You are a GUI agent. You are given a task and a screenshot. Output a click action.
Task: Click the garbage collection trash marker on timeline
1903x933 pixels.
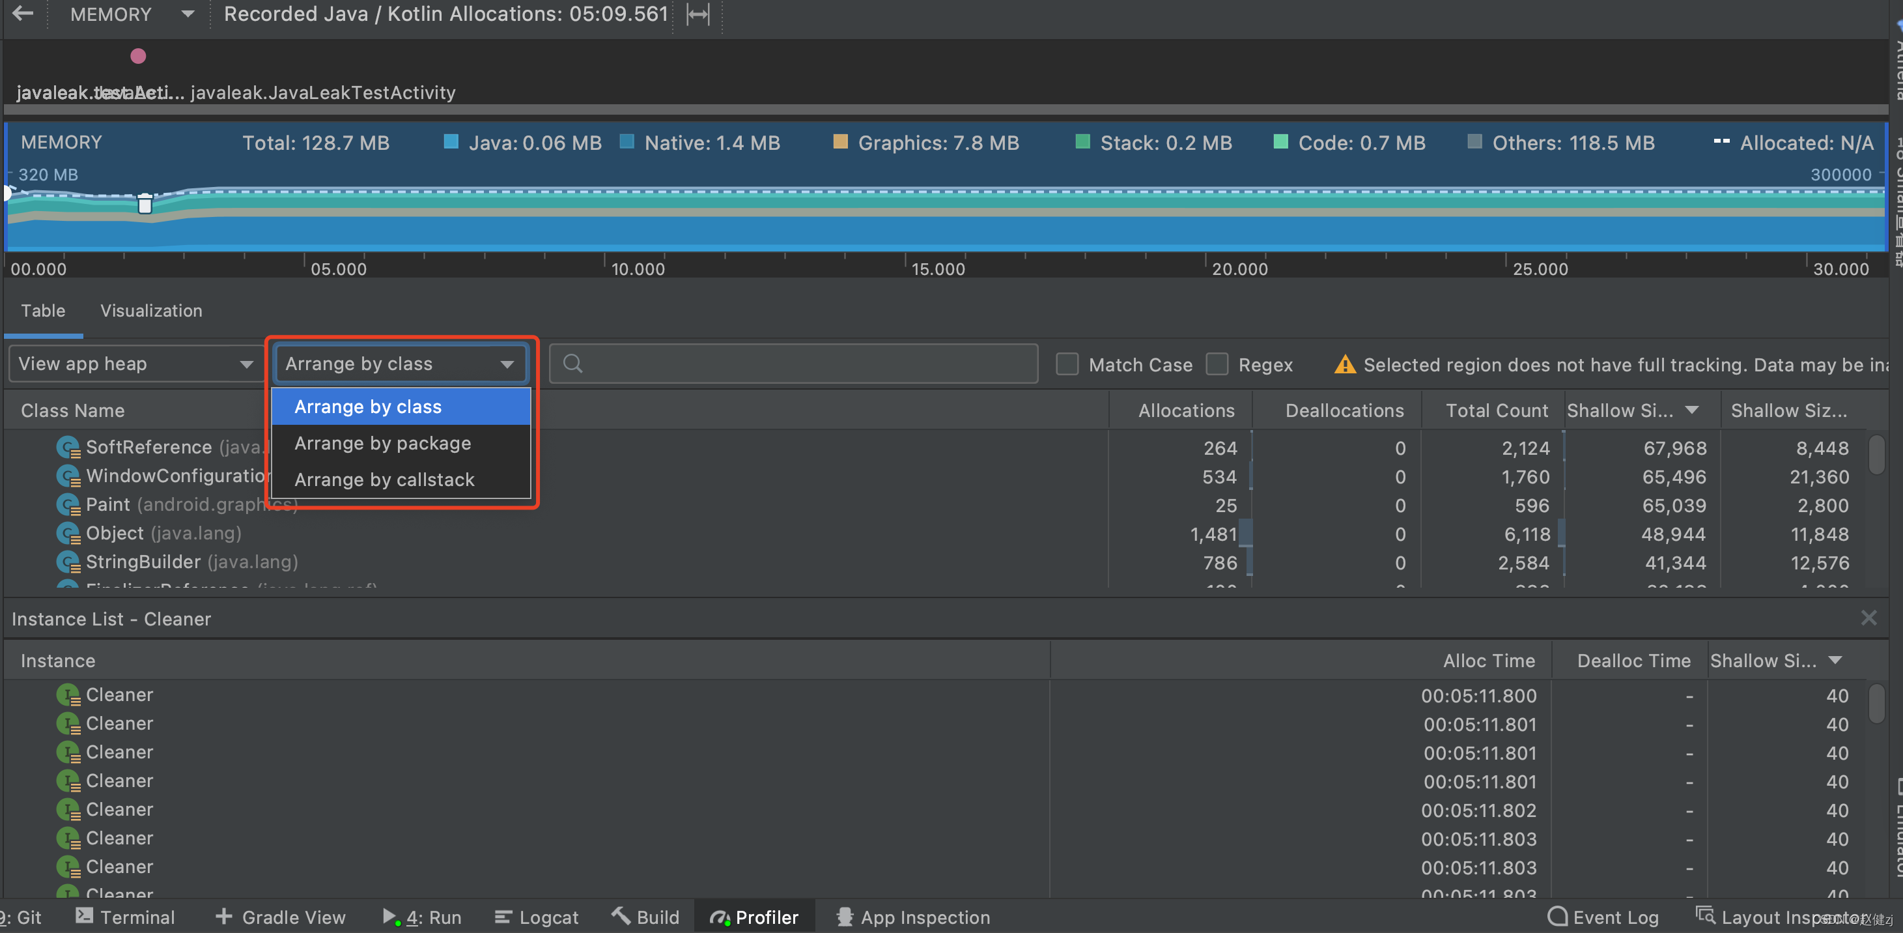pyautogui.click(x=145, y=203)
